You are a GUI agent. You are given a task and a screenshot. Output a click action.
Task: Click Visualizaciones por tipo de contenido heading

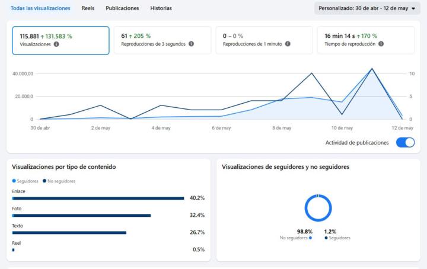tap(64, 167)
